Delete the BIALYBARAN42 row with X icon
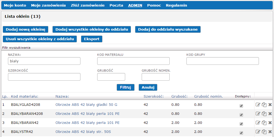Image resolution: width=274 pixels, height=137 pixels. coord(270,123)
